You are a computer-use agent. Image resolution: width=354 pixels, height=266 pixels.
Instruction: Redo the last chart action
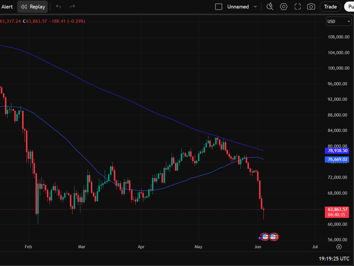72,6
